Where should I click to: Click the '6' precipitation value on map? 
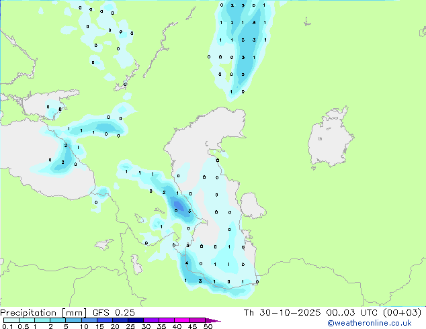coord(176,211)
